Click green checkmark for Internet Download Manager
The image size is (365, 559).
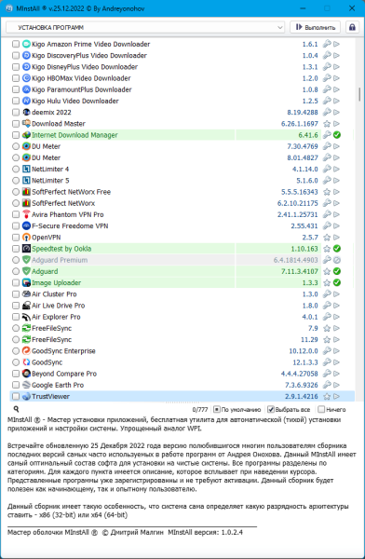(x=337, y=135)
